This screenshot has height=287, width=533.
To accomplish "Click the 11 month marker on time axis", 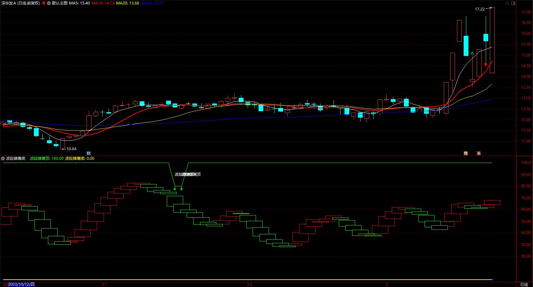I will [104, 284].
